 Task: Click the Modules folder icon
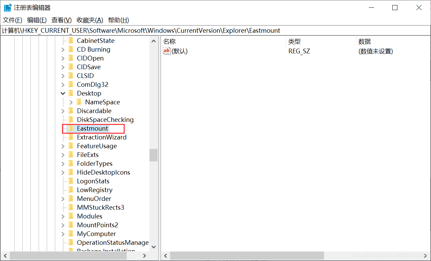(71, 216)
